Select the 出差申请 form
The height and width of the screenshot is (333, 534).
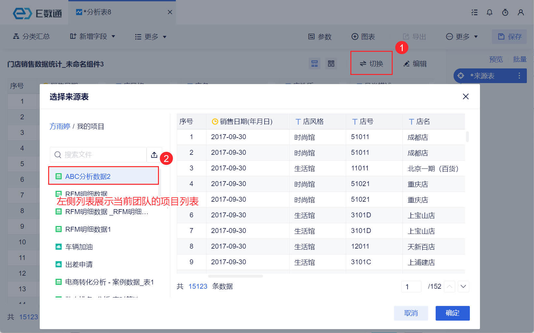[104, 265]
